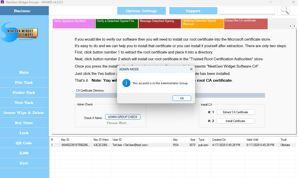The height and width of the screenshot is (178, 298).
Task: Open the Message Detached Signing tab
Action: coord(160,23)
